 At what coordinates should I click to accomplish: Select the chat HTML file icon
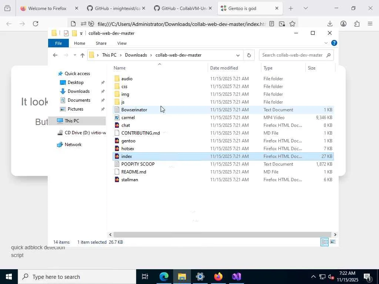[x=117, y=125]
